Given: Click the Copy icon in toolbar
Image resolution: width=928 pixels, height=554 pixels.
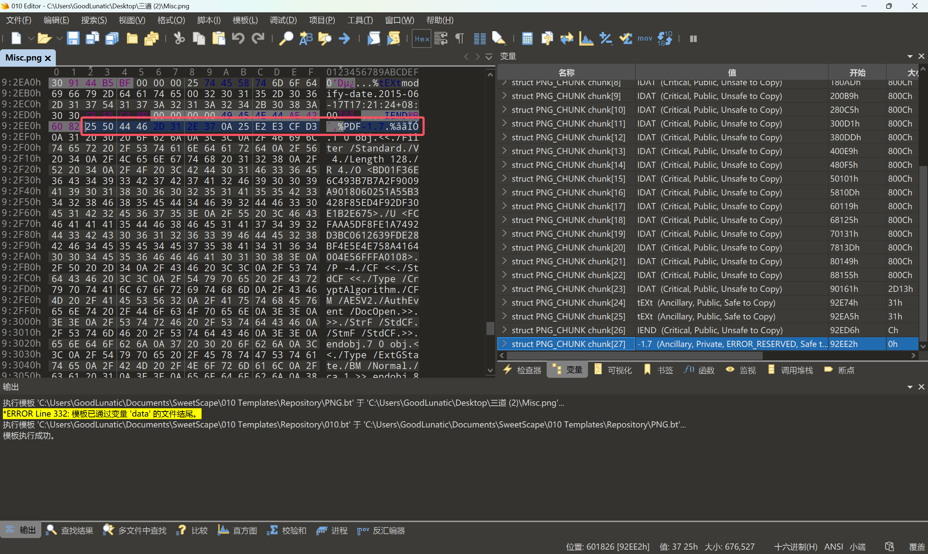Looking at the screenshot, I should (199, 38).
